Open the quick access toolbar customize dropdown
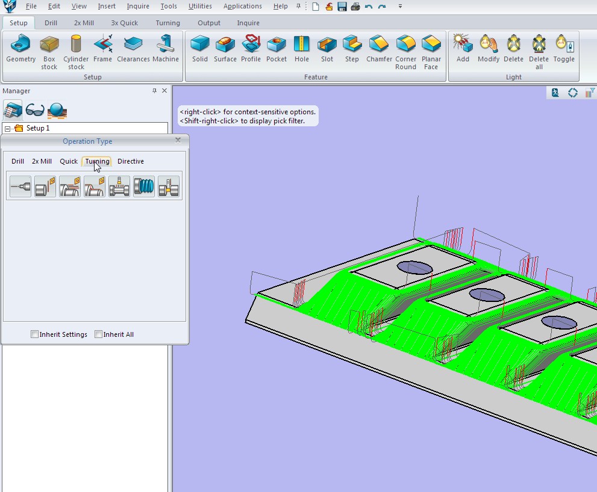597x492 pixels. (x=400, y=7)
